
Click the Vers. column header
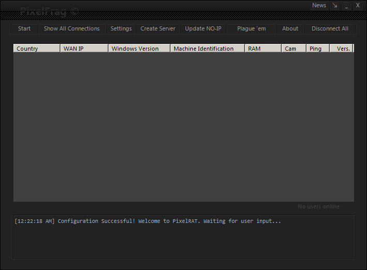point(342,49)
